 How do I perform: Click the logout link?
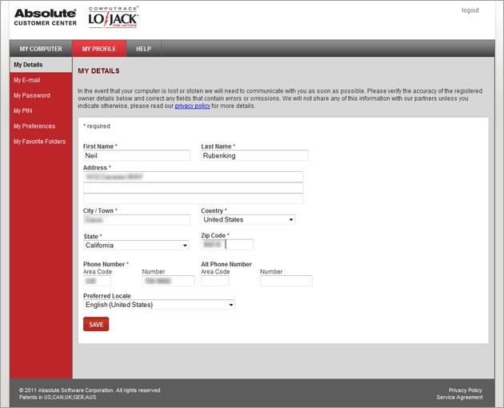(470, 10)
